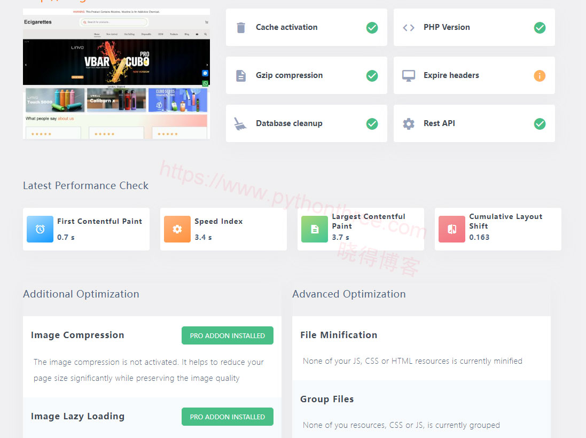Click the blue clock icon for First Contentful Paint
This screenshot has width=586, height=438.
point(40,229)
